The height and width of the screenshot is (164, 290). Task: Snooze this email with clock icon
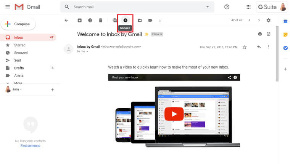tap(125, 20)
